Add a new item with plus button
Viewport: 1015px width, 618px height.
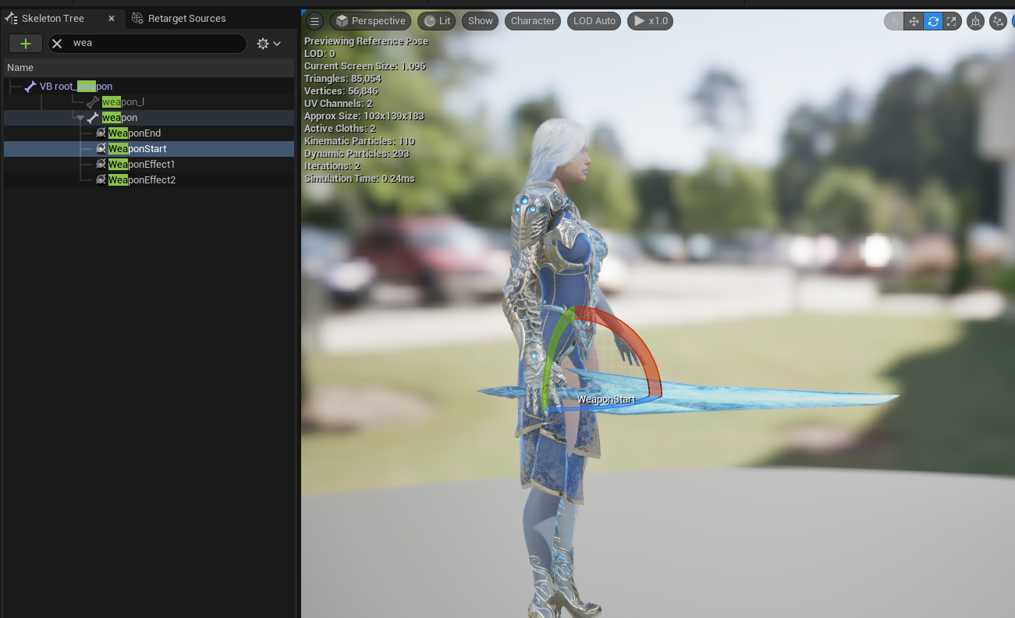(x=26, y=44)
